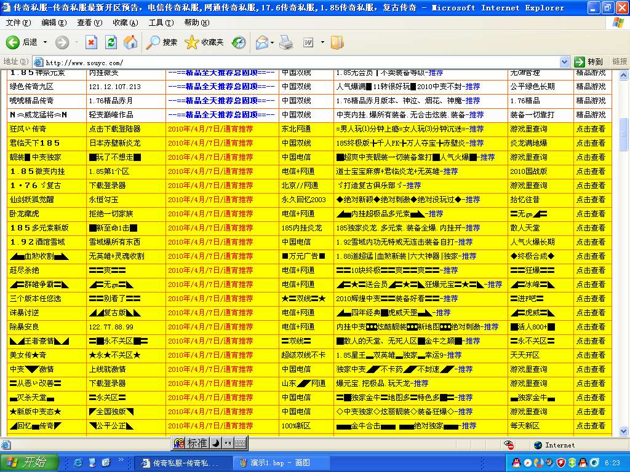Click the 转到 (Go) button

(589, 62)
